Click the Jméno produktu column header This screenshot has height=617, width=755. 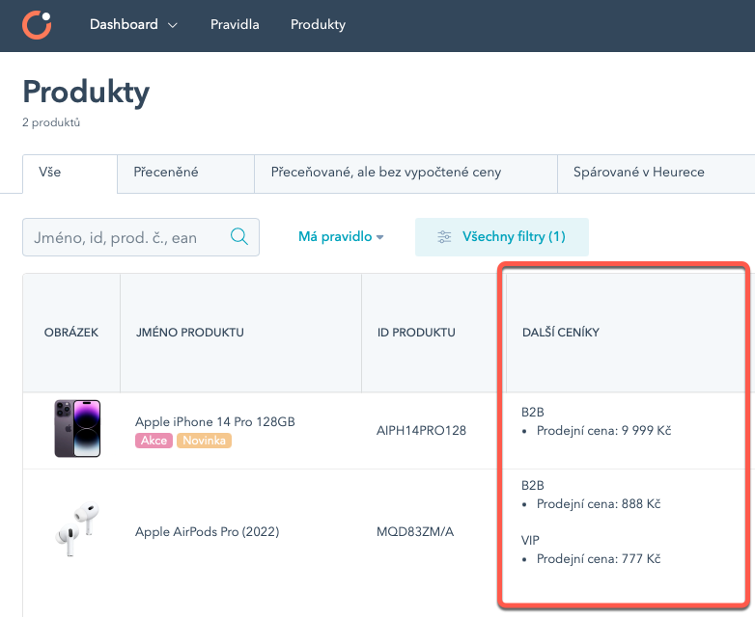(189, 333)
